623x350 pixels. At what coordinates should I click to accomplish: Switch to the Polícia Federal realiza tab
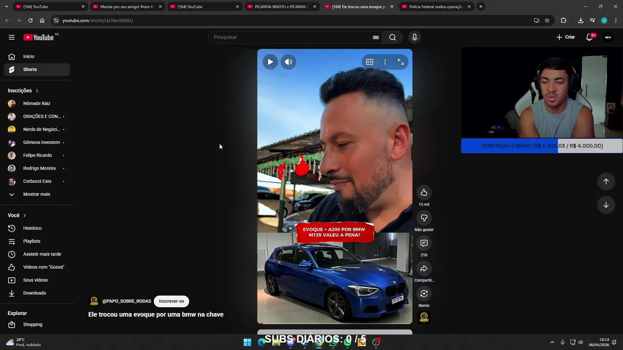[436, 7]
